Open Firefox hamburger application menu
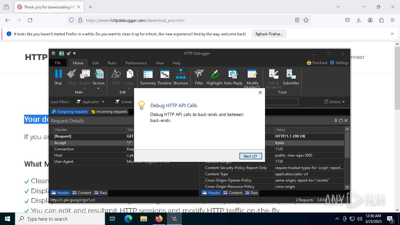 392,20
